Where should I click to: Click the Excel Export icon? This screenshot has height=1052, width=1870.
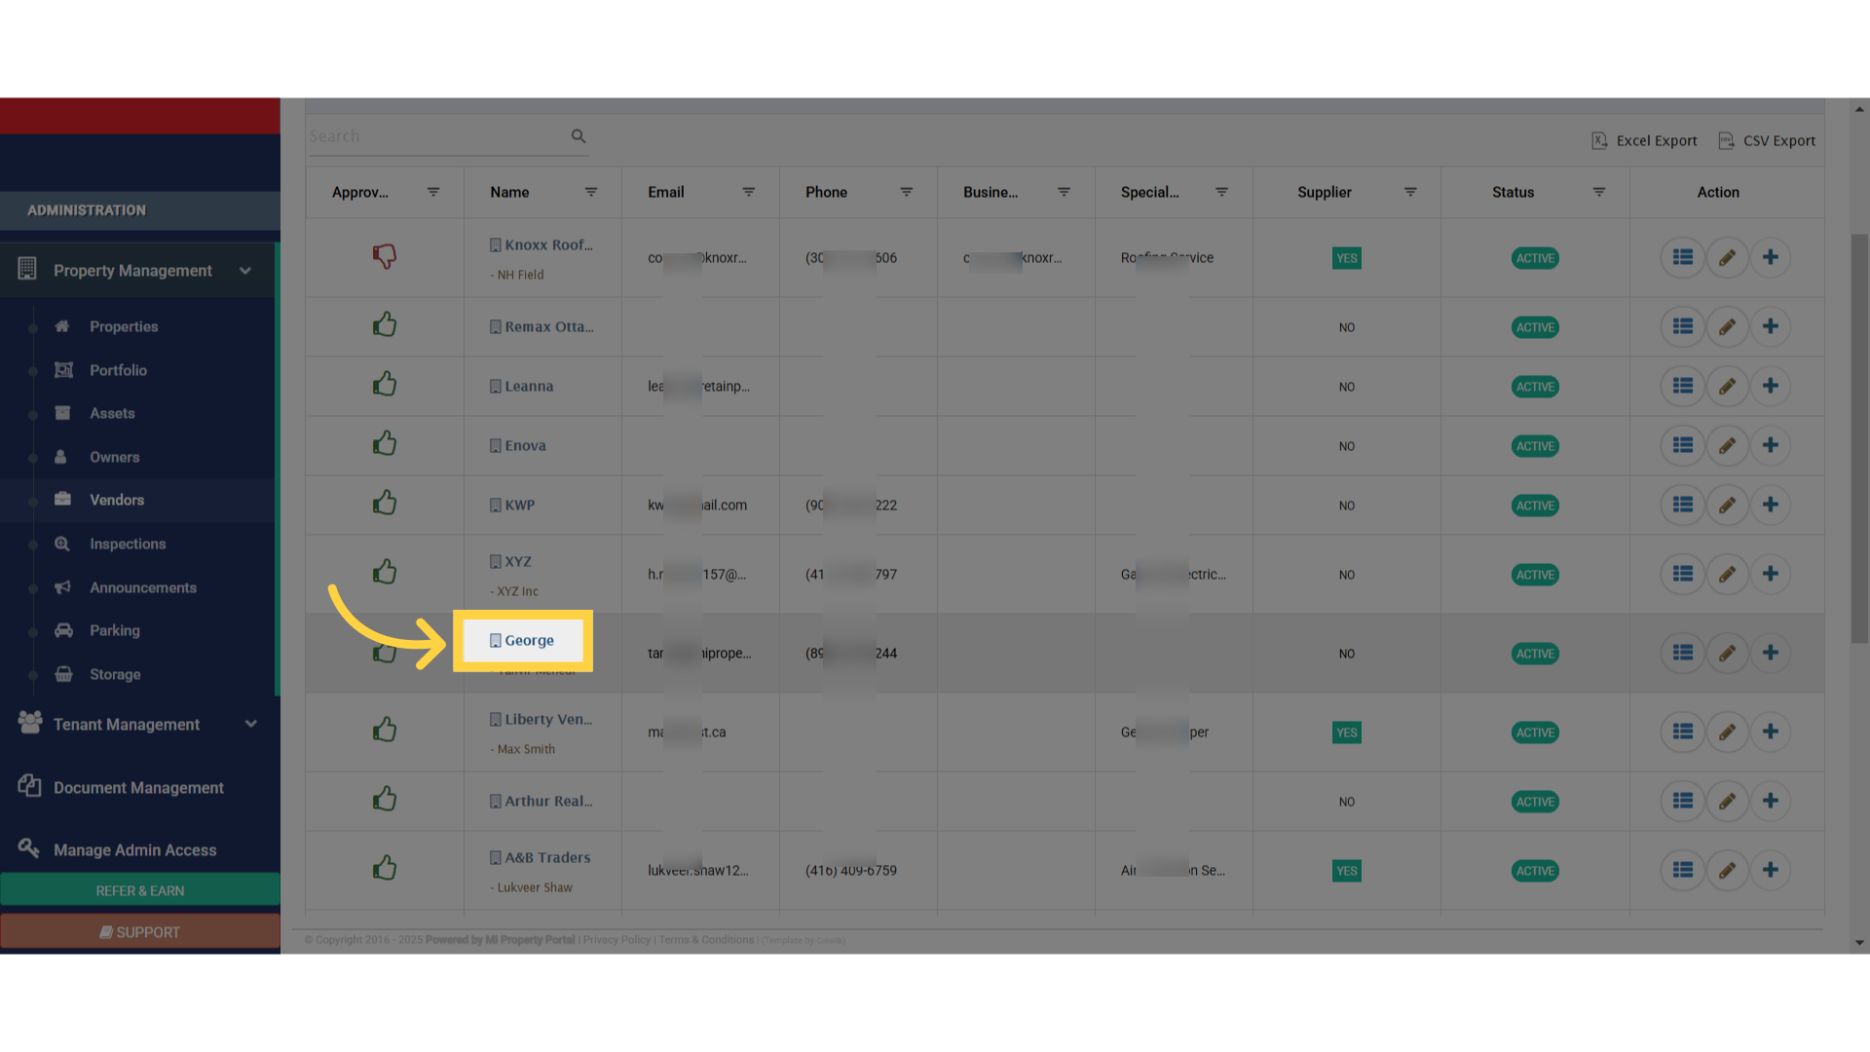(1599, 141)
